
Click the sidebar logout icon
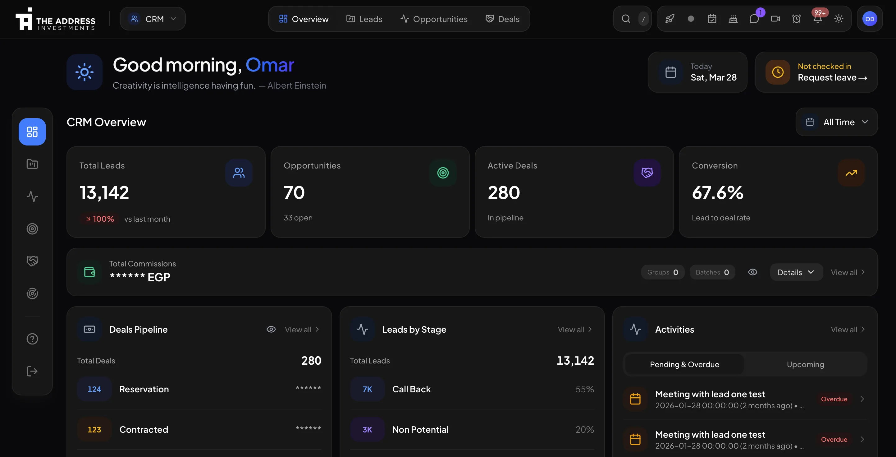pyautogui.click(x=32, y=371)
